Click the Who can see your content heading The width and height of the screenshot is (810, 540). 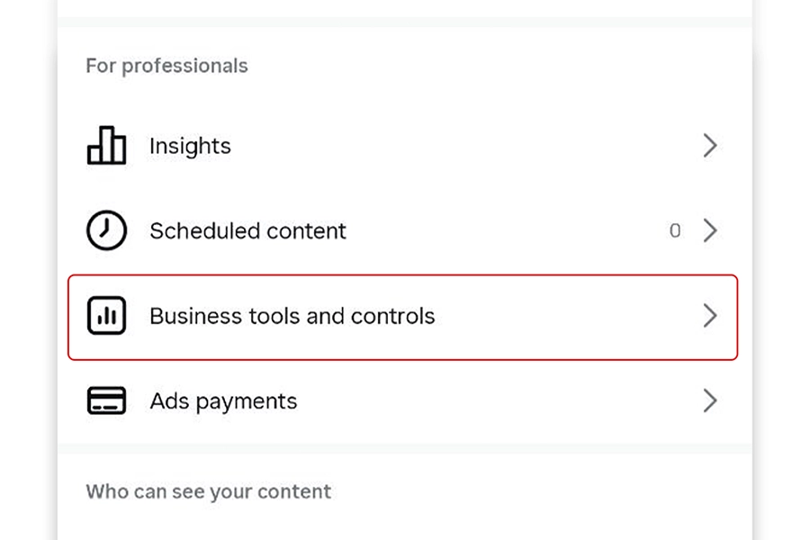click(208, 491)
